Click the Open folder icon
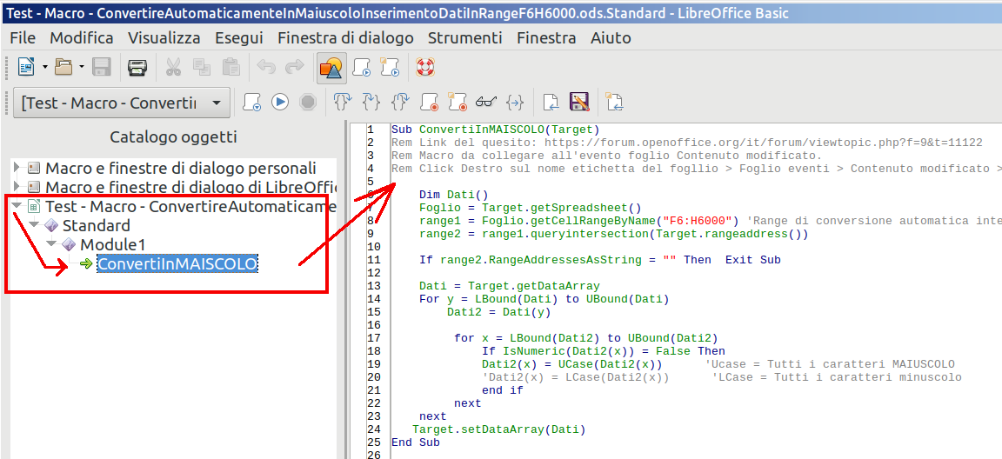The height and width of the screenshot is (459, 1002). tap(63, 67)
